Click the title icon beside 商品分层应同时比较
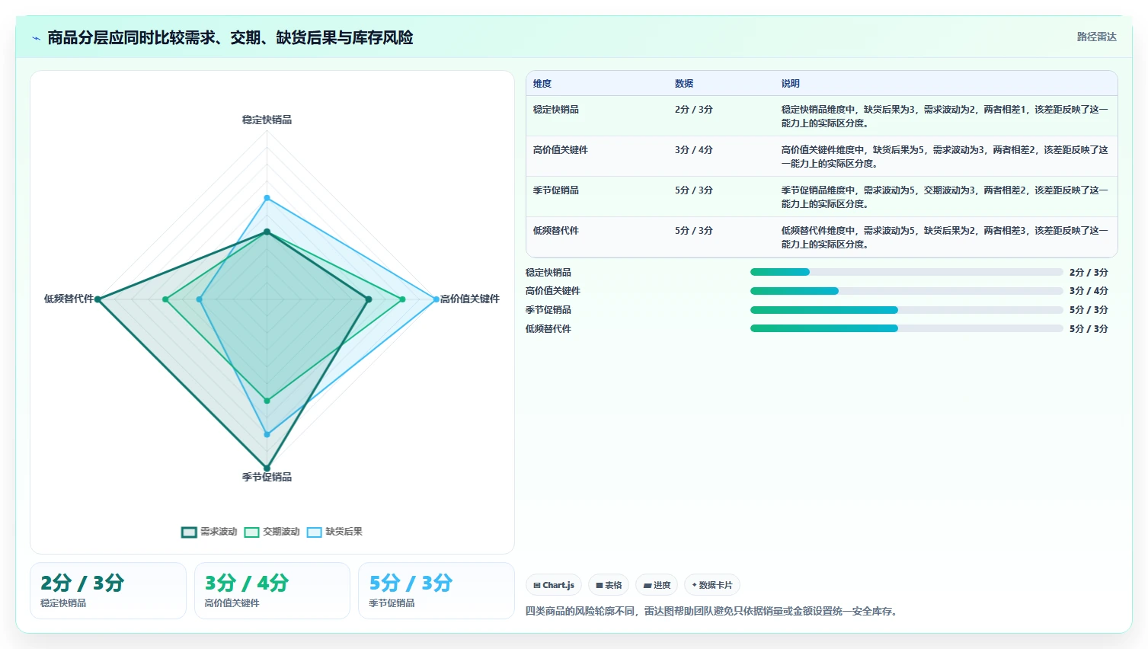The image size is (1148, 649). click(x=36, y=38)
